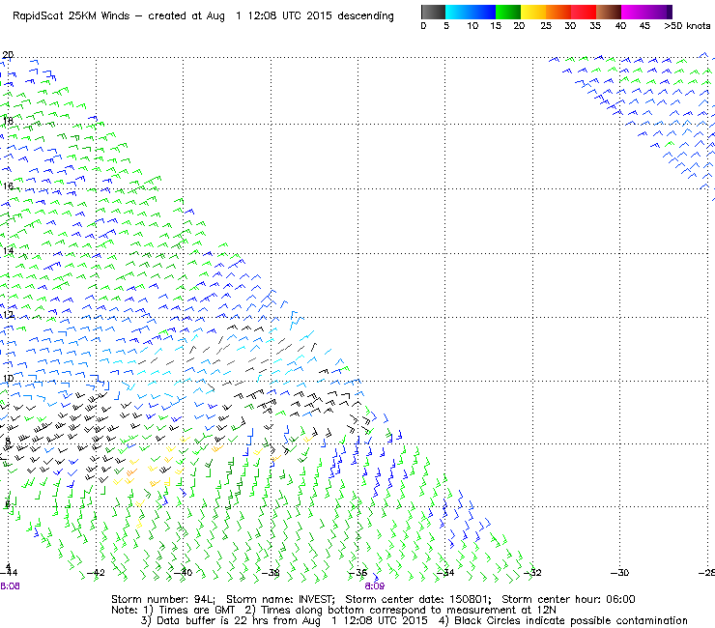Screen dimensions: 715x628
Task: Click the latitude label '12'
Action: tap(8, 315)
